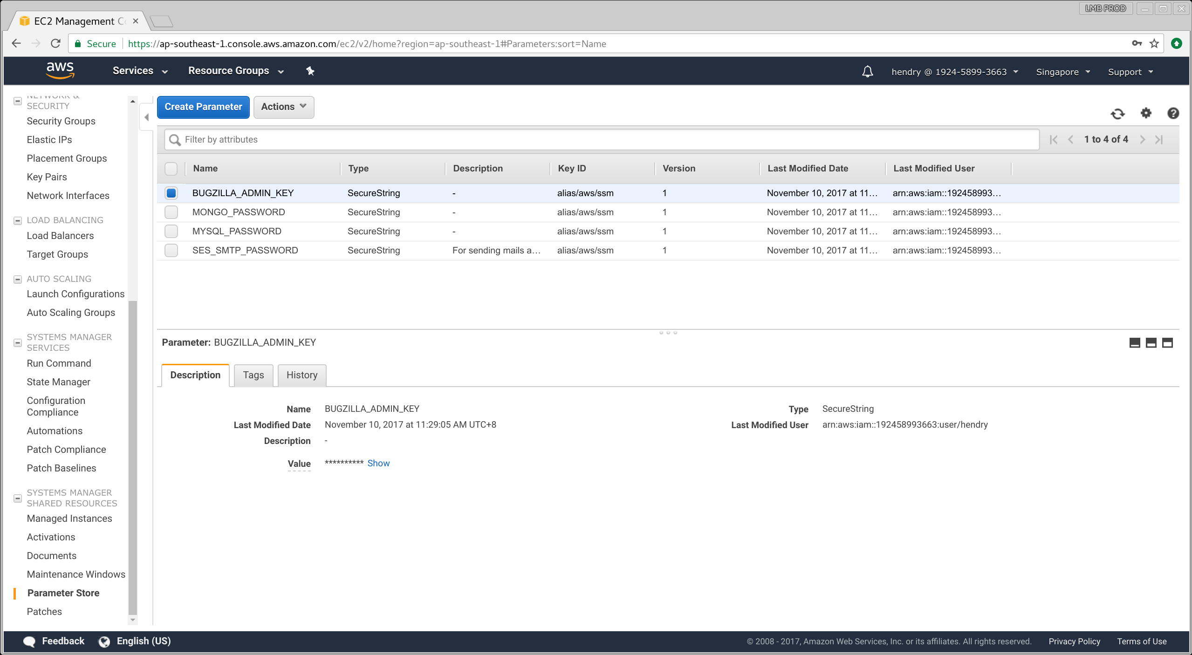Open the Services menu

[x=140, y=71]
